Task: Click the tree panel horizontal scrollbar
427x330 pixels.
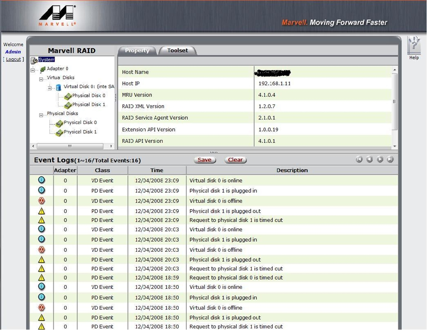Action: click(70, 146)
